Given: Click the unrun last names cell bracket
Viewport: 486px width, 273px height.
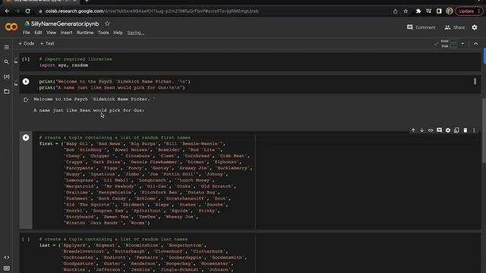Looking at the screenshot, I should (x=26, y=240).
